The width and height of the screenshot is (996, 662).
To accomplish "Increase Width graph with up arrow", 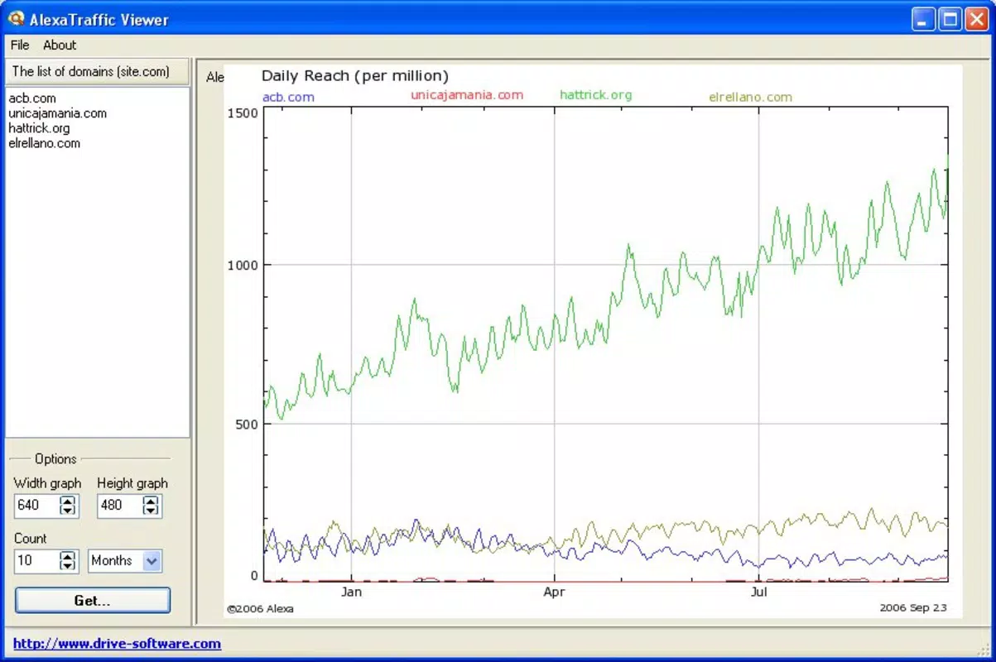I will pos(68,500).
